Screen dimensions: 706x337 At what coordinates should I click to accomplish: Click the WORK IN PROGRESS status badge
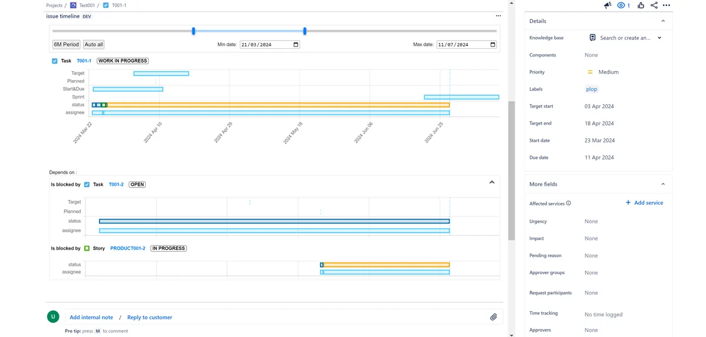click(x=122, y=61)
